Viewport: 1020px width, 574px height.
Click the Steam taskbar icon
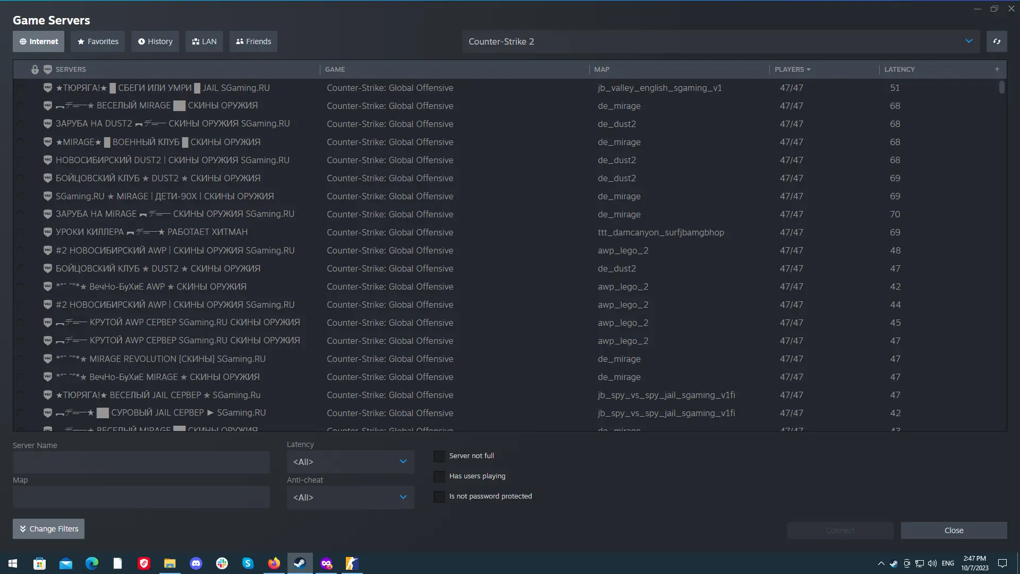pos(300,563)
